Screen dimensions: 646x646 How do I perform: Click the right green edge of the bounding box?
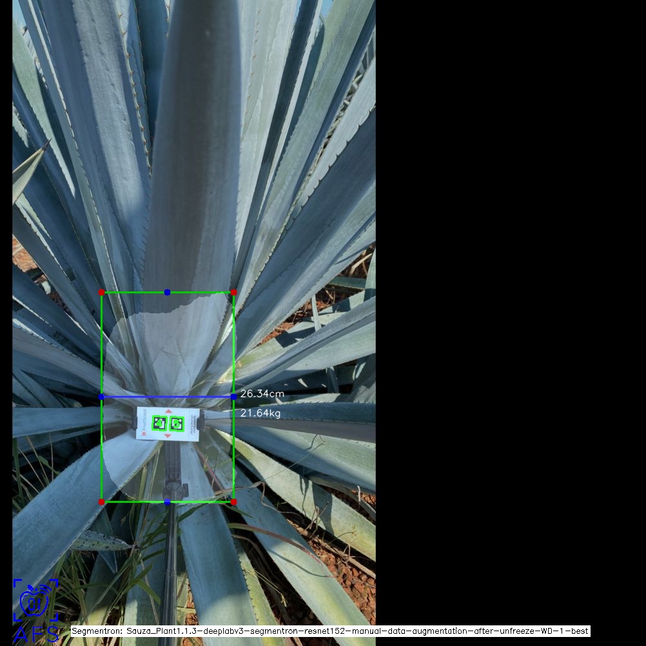tap(233, 342)
